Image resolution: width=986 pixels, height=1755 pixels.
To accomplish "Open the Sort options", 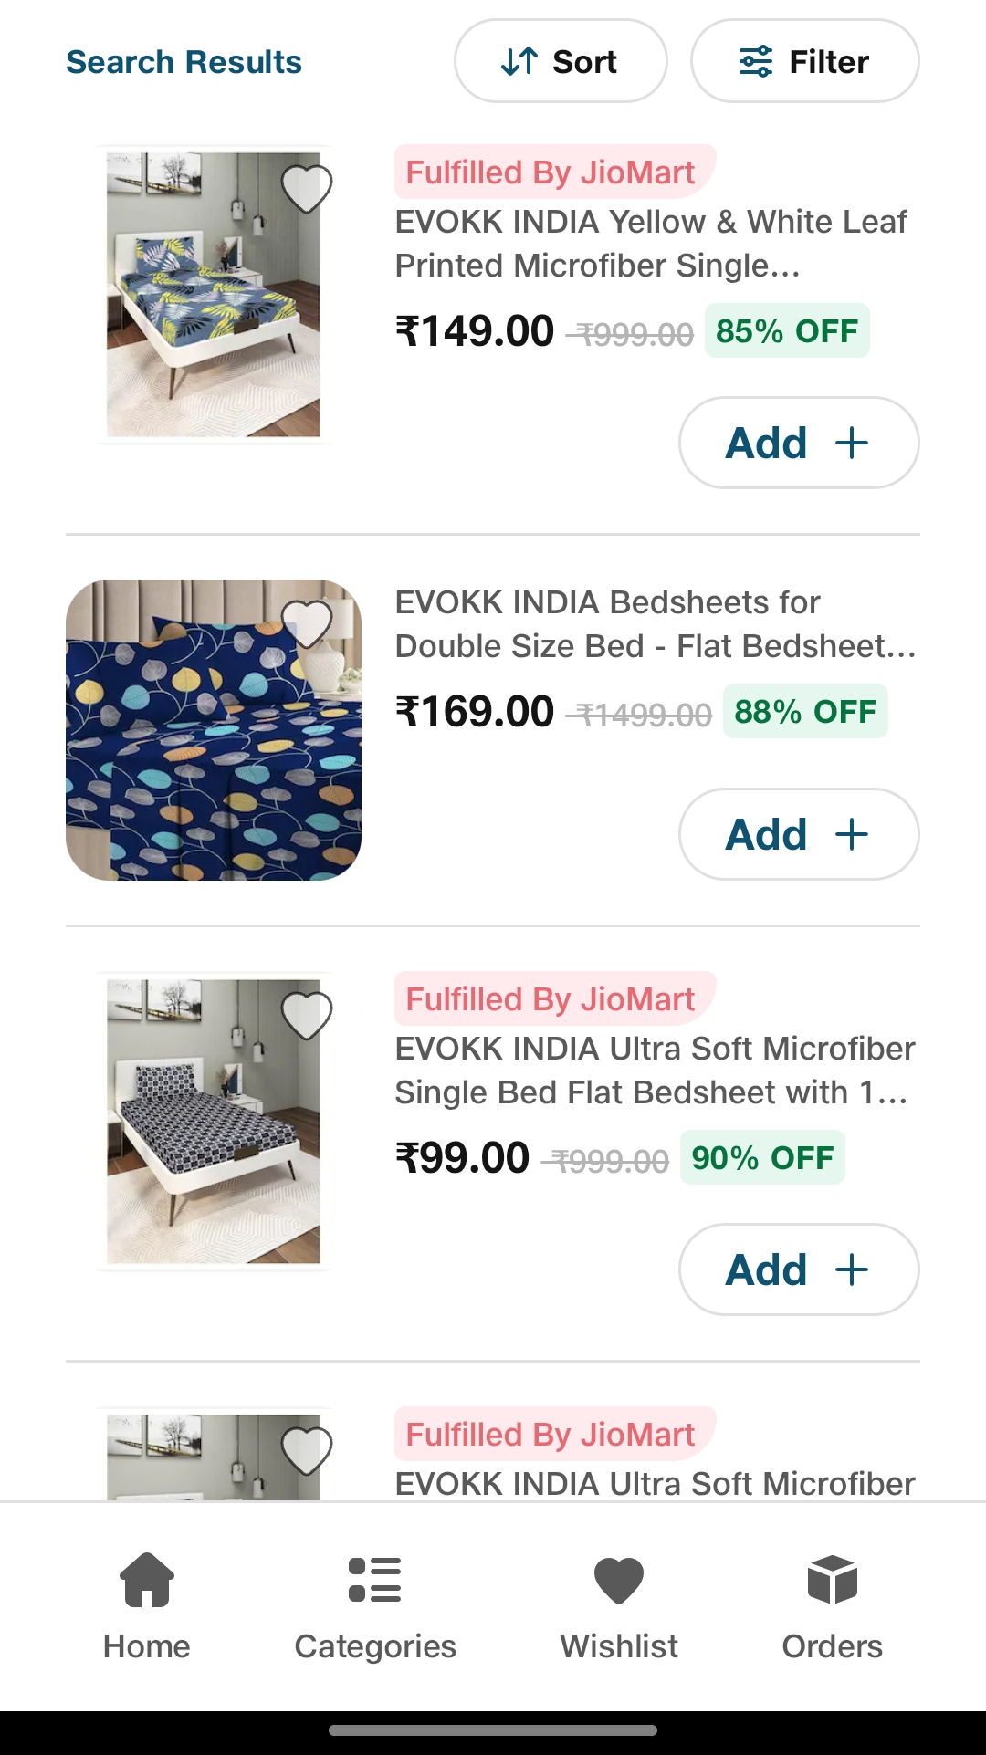I will coord(561,61).
